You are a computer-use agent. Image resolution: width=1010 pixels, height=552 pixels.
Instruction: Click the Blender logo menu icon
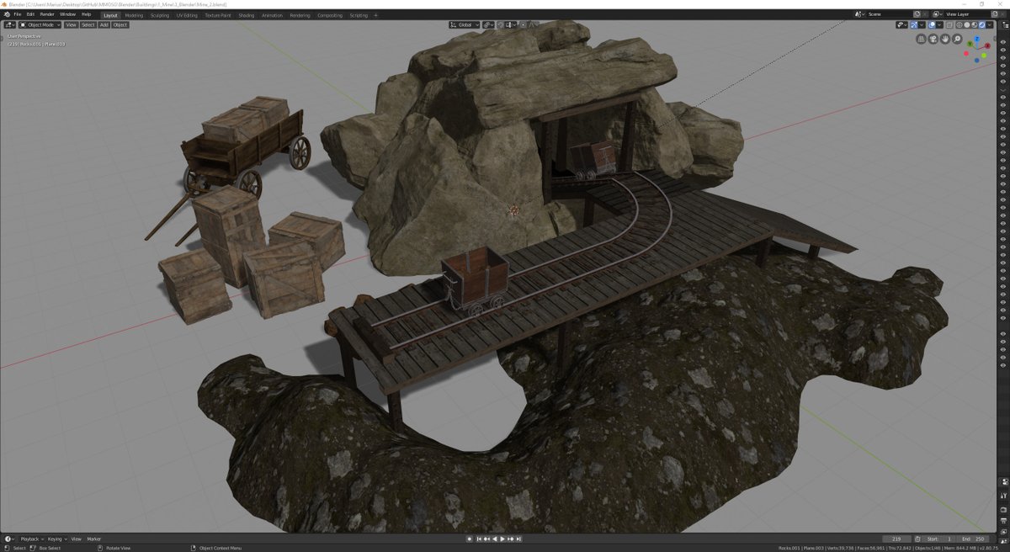pos(7,14)
